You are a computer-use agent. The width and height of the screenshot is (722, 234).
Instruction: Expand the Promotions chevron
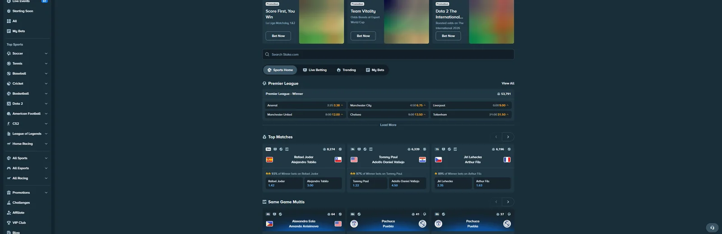click(x=46, y=193)
